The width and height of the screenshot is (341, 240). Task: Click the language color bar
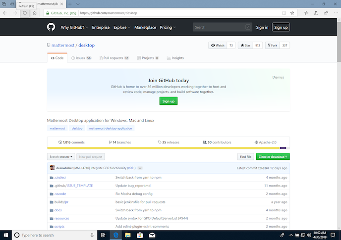tap(168, 148)
